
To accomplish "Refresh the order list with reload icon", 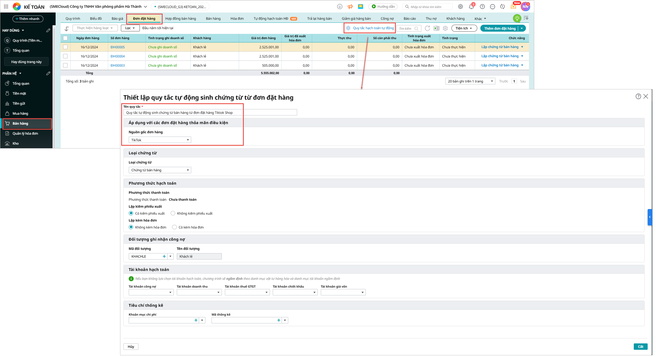I will pyautogui.click(x=428, y=28).
